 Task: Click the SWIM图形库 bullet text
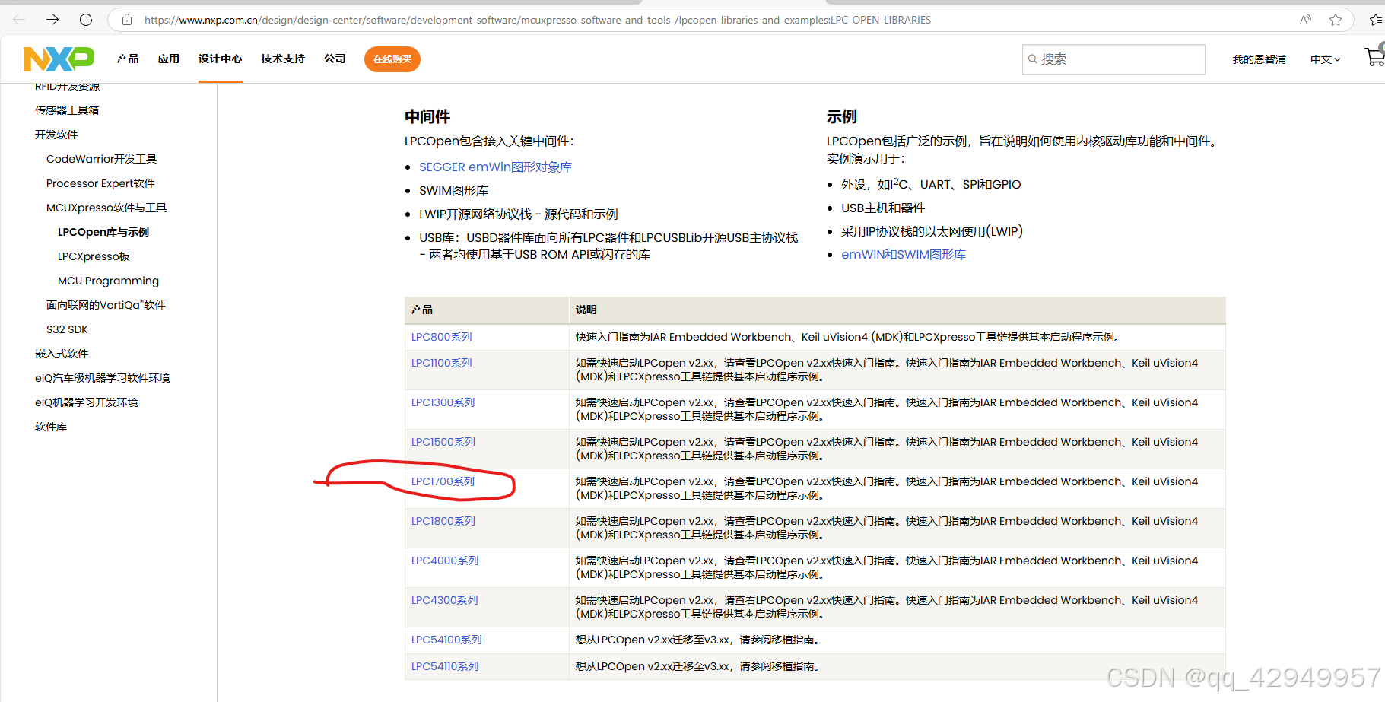click(454, 191)
